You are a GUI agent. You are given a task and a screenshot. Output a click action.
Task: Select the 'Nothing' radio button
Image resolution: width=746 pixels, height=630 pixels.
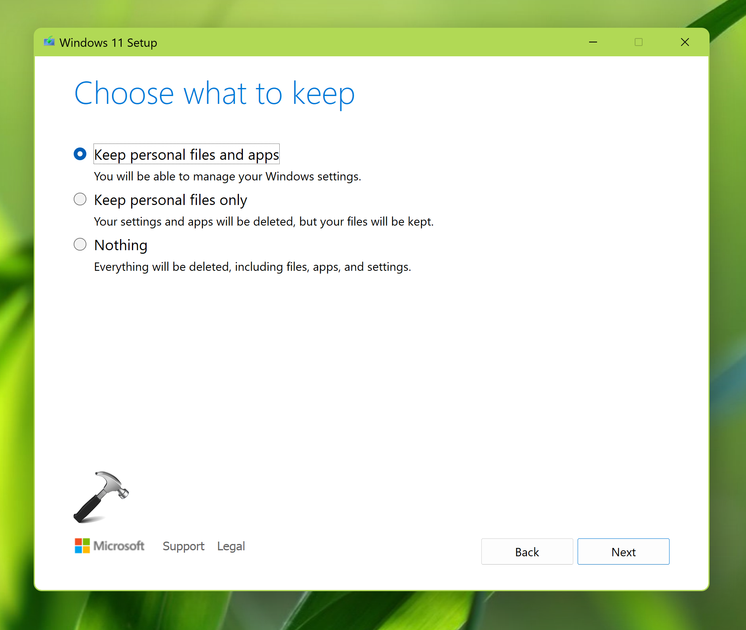(x=80, y=244)
